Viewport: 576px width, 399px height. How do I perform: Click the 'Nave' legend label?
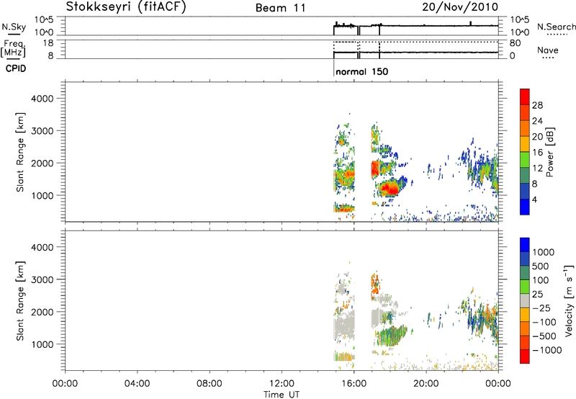click(548, 50)
